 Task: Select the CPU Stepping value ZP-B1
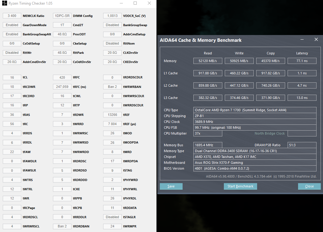coord(255,116)
